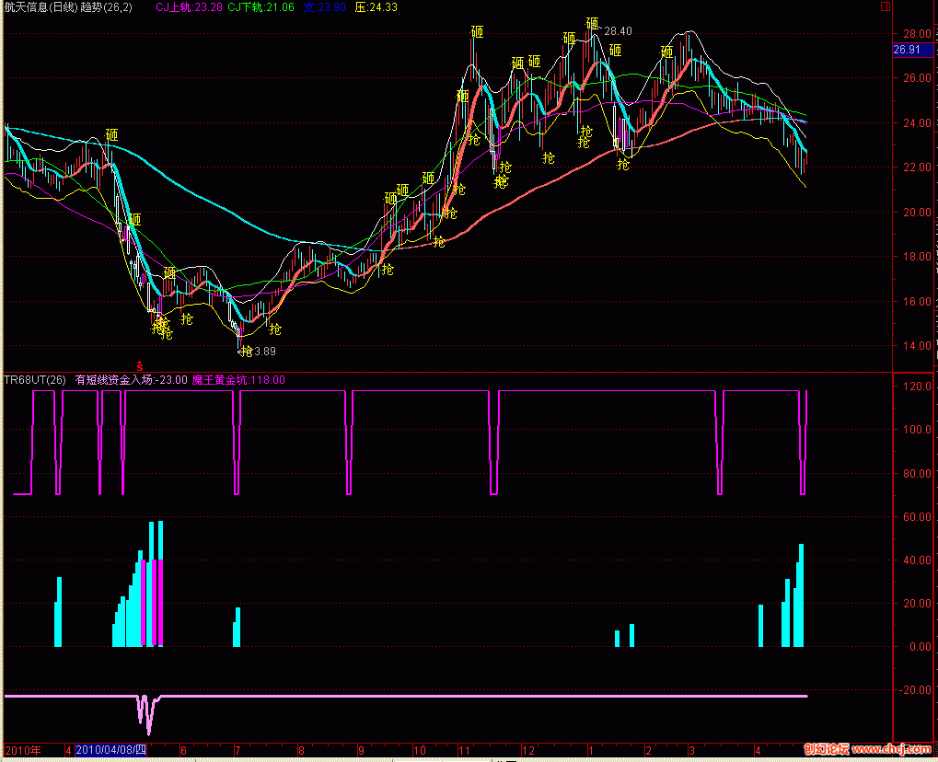Click the TR68UT(26) sub-indicator name
Image resolution: width=938 pixels, height=762 pixels.
[x=35, y=380]
